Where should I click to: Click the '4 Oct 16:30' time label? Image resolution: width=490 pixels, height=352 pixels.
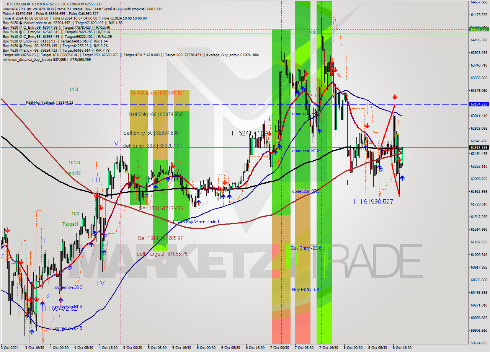point(108,348)
